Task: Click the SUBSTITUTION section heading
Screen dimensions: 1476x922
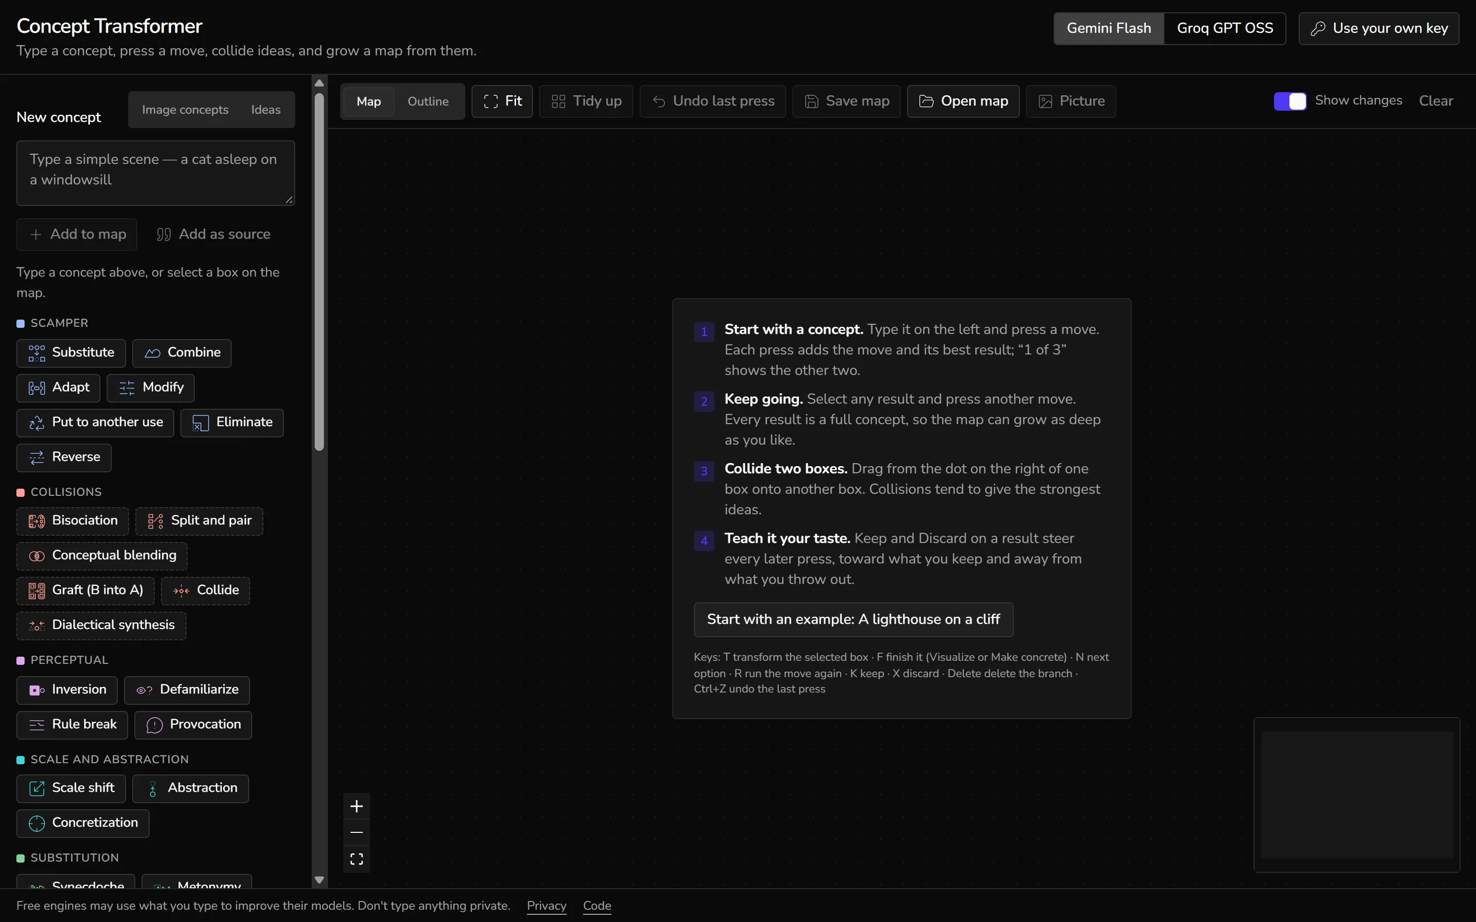Action: coord(74,858)
